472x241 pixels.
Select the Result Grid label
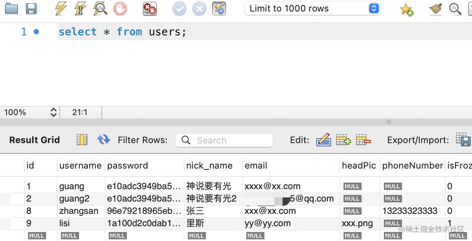coord(35,140)
